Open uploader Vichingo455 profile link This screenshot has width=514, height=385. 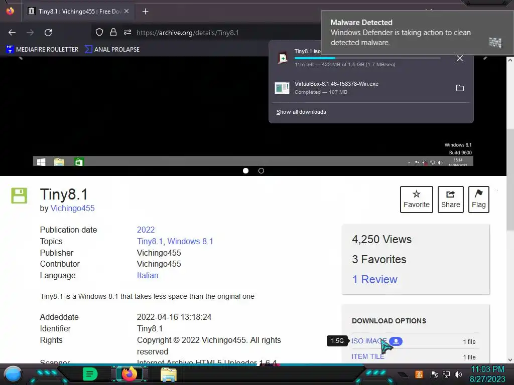point(72,208)
